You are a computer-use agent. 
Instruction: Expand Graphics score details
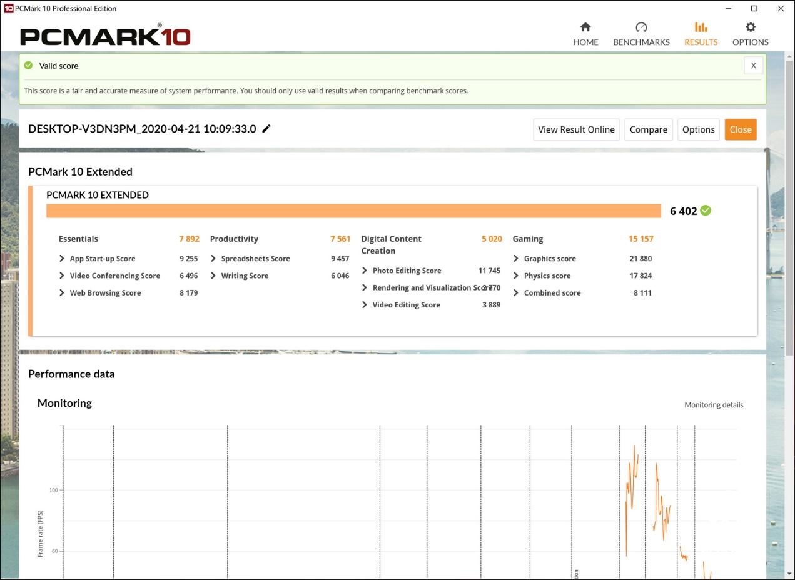(x=516, y=259)
